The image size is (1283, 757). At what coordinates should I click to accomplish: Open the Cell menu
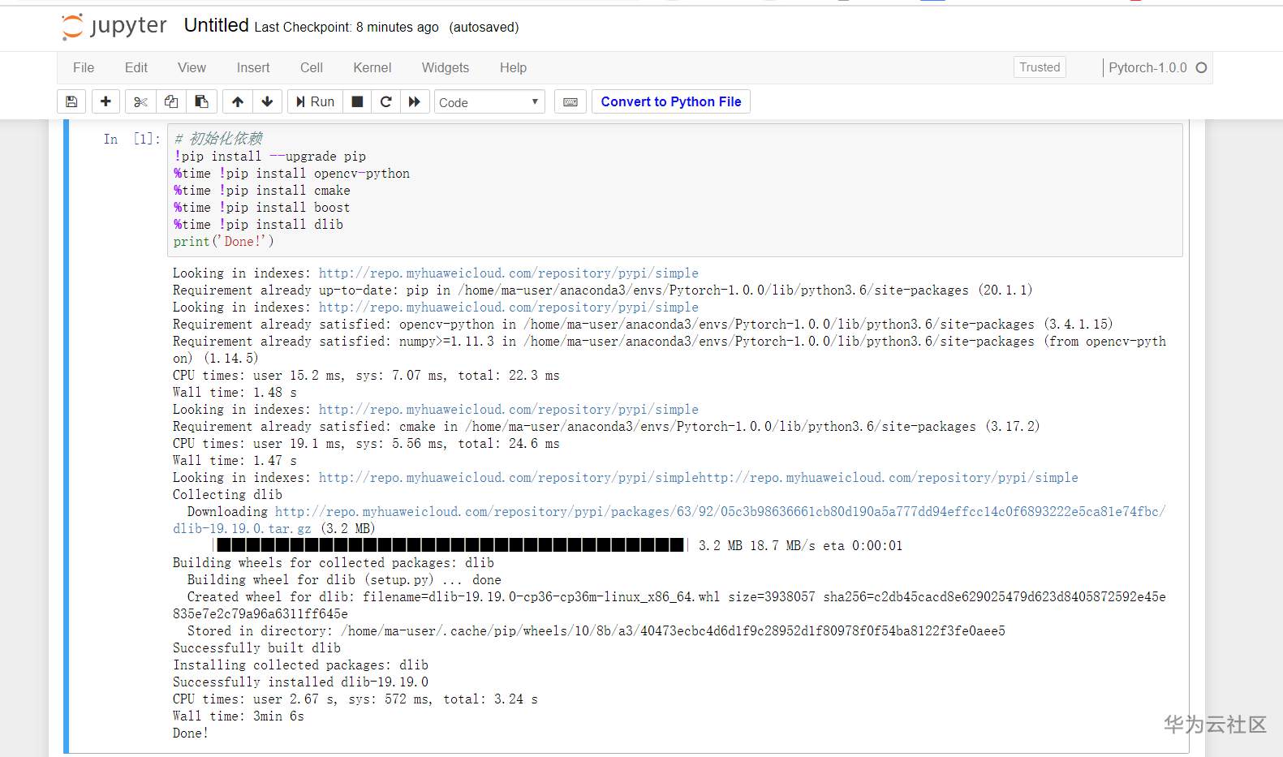312,67
